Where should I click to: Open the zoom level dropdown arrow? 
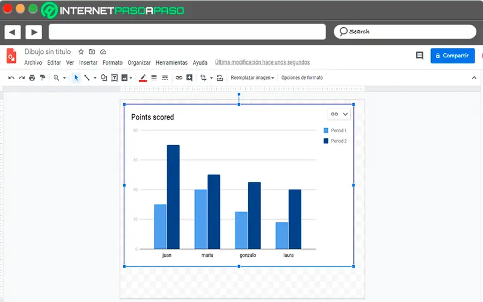(65, 78)
